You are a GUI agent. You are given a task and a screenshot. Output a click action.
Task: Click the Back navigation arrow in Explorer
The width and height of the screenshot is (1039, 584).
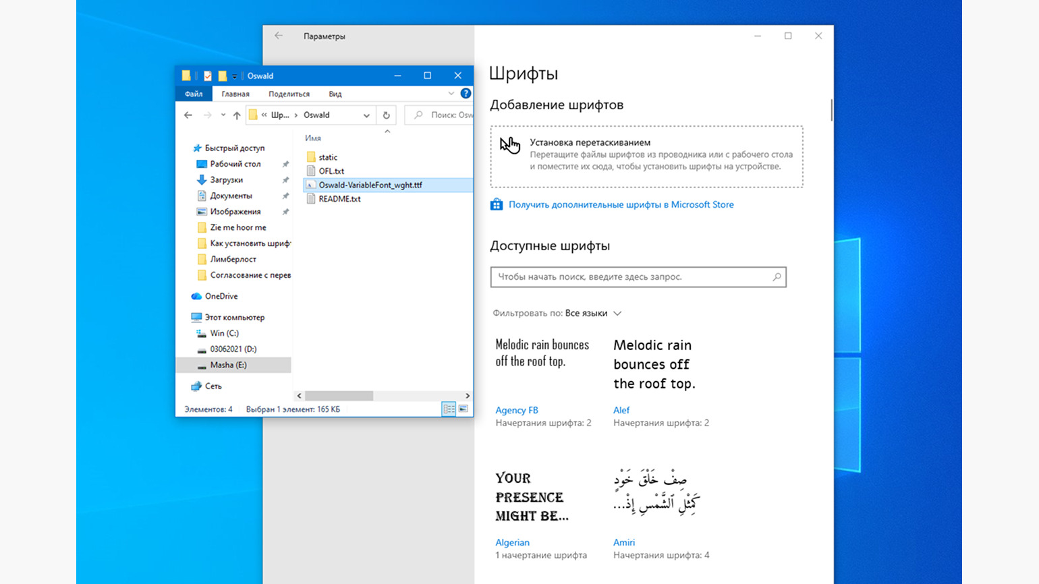[188, 115]
